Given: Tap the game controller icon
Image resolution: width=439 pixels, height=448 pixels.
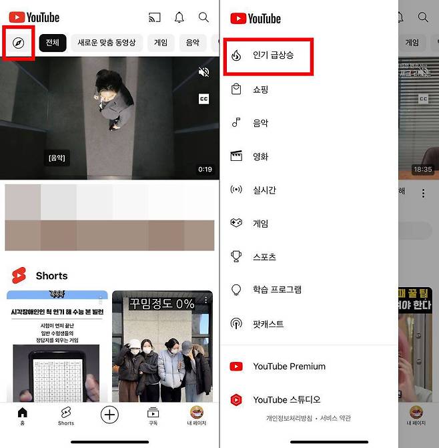Looking at the screenshot, I should 236,222.
